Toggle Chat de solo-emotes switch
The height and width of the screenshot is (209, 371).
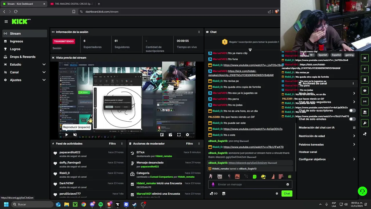coord(352,119)
